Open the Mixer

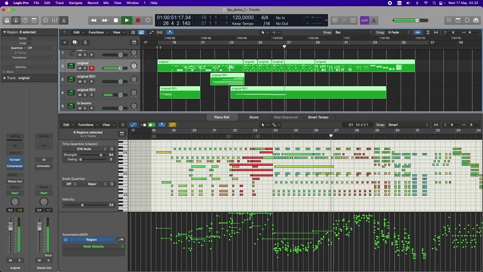(55, 20)
